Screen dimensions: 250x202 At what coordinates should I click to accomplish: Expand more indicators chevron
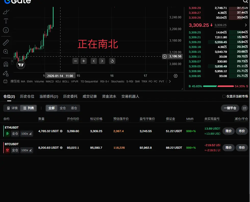(170, 81)
